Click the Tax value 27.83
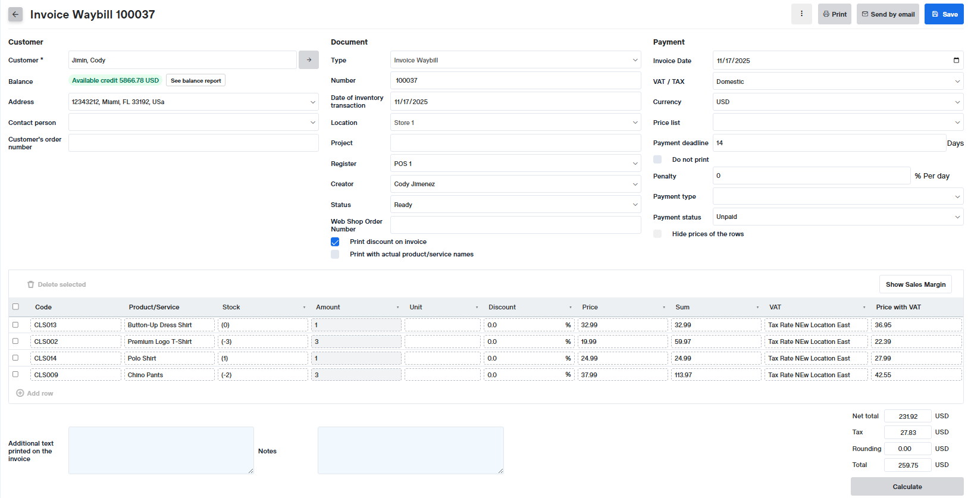 point(907,433)
